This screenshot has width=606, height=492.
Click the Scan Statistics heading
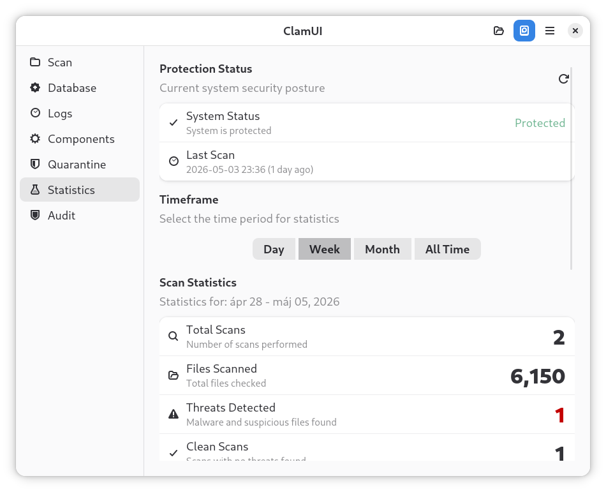[198, 283]
